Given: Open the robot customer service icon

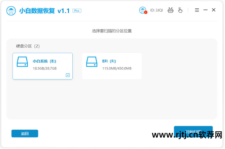Looking at the screenshot, I should point(170,10).
